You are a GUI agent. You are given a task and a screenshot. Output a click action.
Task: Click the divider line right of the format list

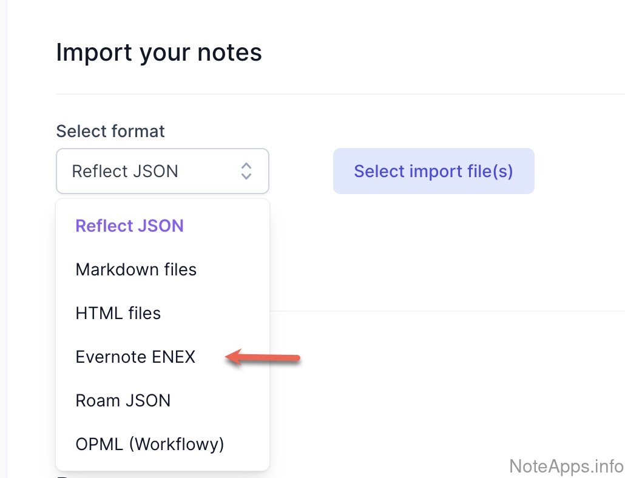click(x=447, y=311)
